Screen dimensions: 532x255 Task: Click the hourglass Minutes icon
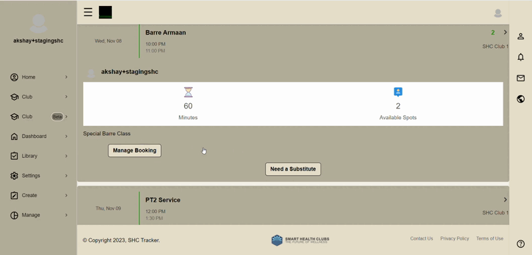188,92
